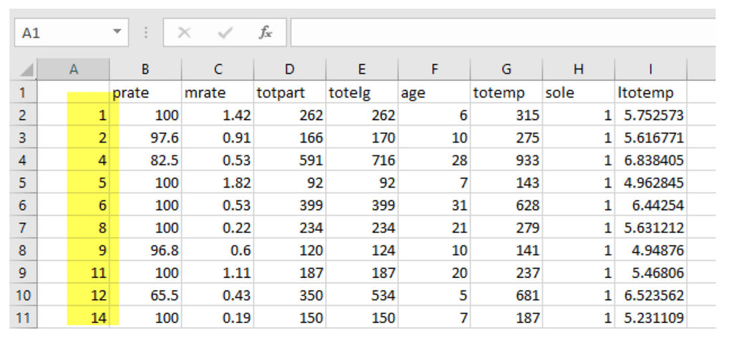Viewport: 734px width, 343px height.
Task: Select row 5 header
Action: [23, 182]
